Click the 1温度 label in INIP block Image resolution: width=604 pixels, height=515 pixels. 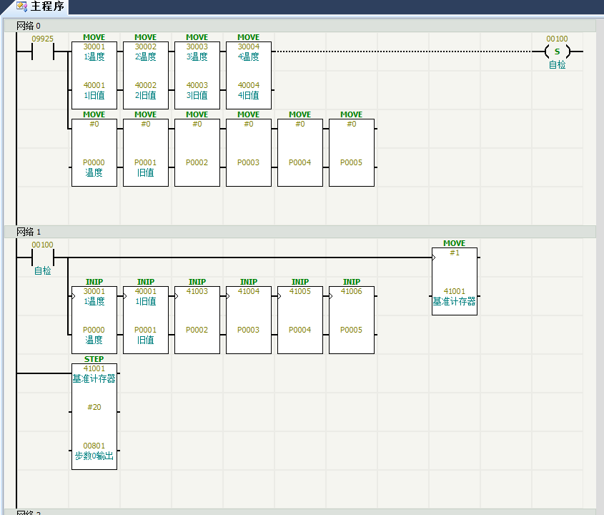[x=94, y=301]
